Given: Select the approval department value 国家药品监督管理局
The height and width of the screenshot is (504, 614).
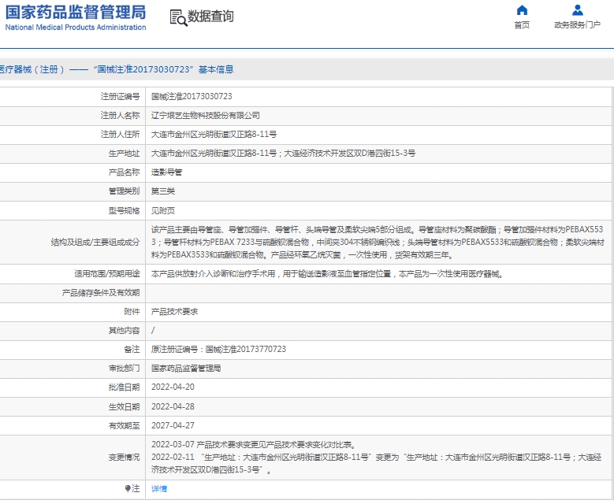Looking at the screenshot, I should pyautogui.click(x=186, y=369).
